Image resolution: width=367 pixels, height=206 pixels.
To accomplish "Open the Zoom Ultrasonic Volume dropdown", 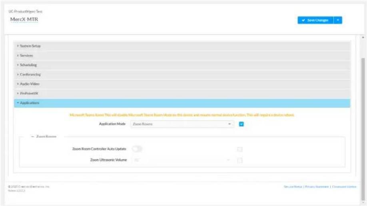I will point(182,160).
